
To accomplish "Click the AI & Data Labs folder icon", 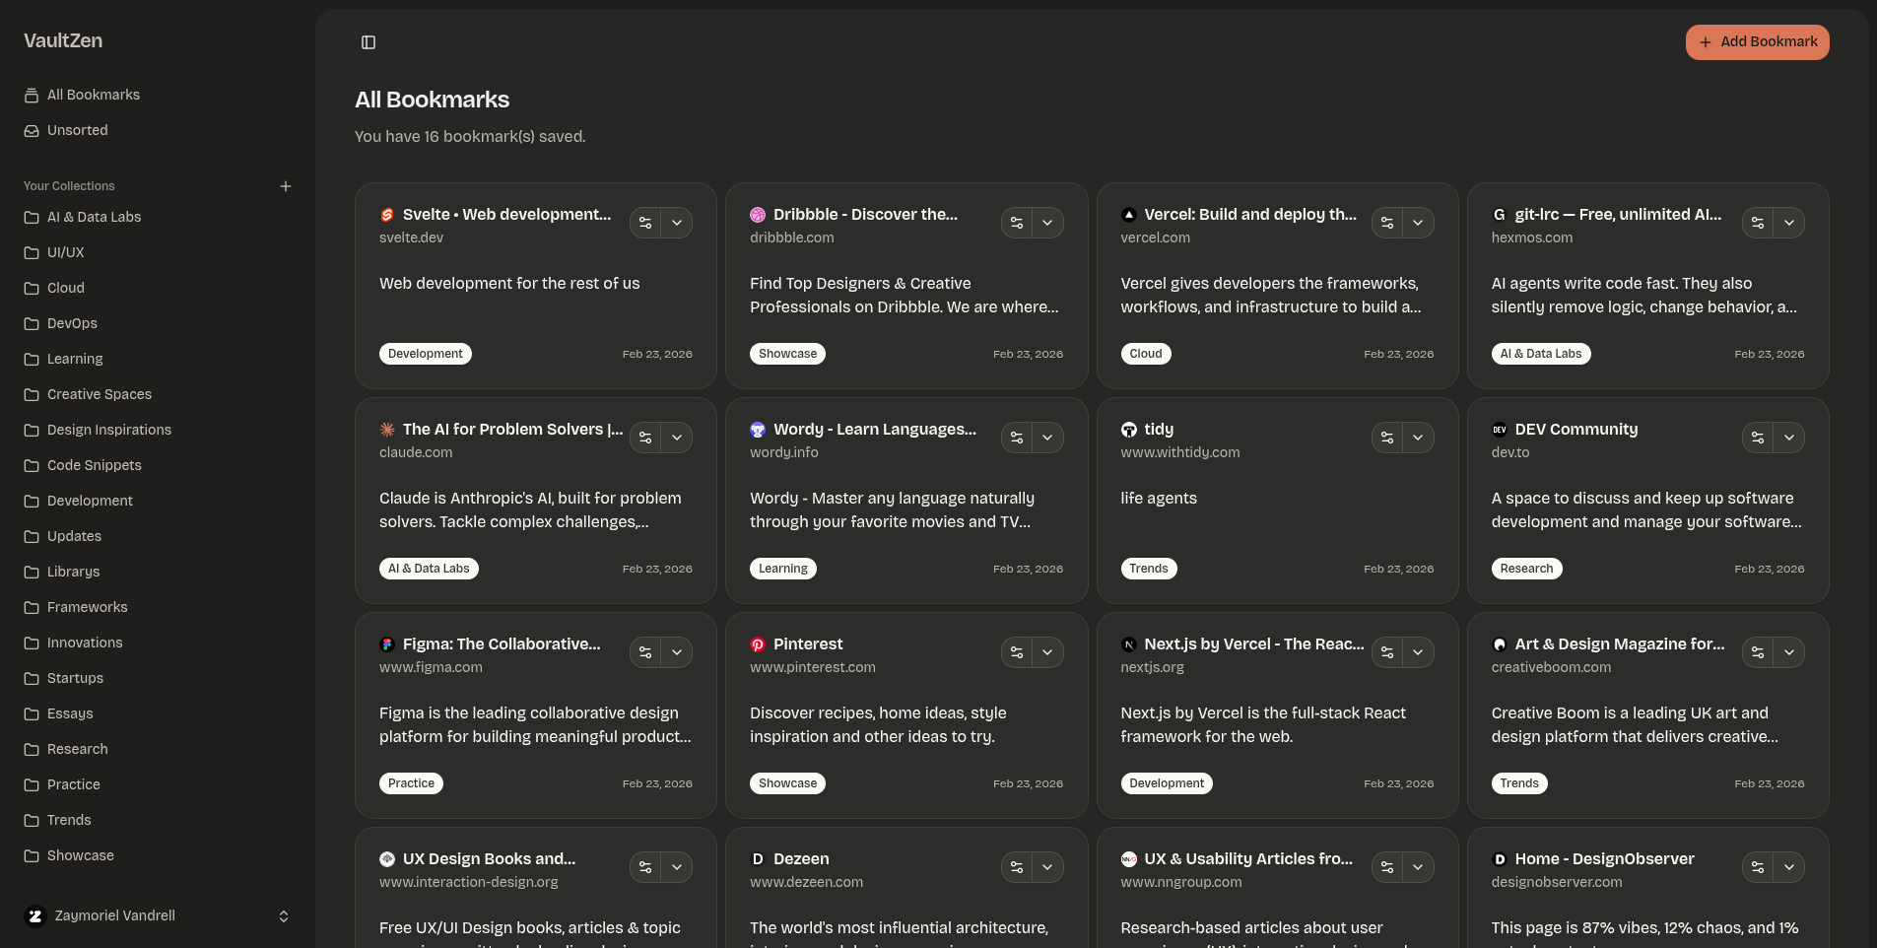I will pyautogui.click(x=31, y=217).
